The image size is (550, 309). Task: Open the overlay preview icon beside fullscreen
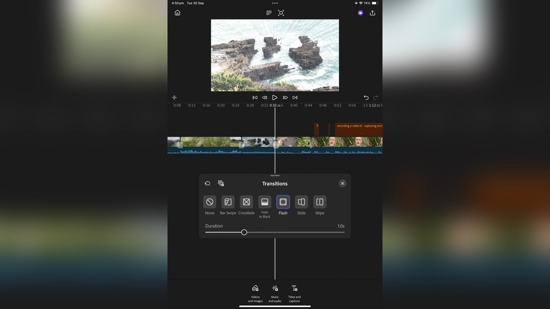click(269, 13)
